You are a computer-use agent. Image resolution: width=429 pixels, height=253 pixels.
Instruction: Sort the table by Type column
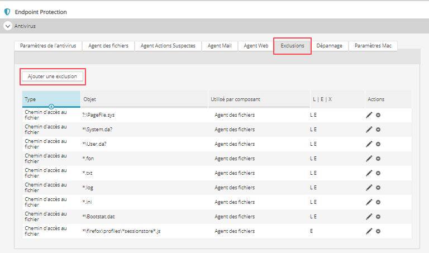click(51, 99)
